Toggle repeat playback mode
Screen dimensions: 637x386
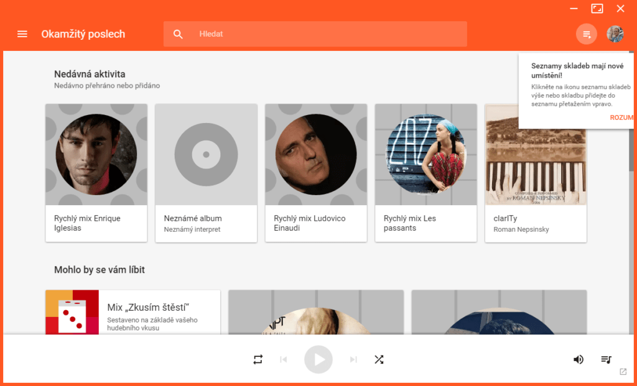258,360
